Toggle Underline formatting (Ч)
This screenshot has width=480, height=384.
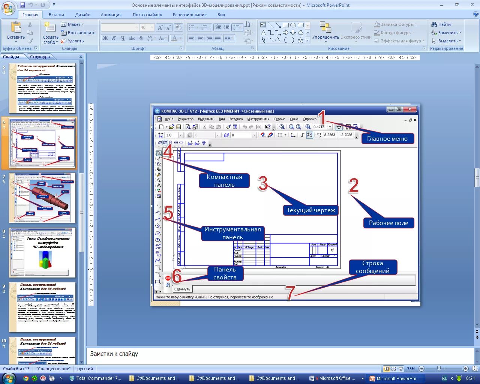coord(123,38)
